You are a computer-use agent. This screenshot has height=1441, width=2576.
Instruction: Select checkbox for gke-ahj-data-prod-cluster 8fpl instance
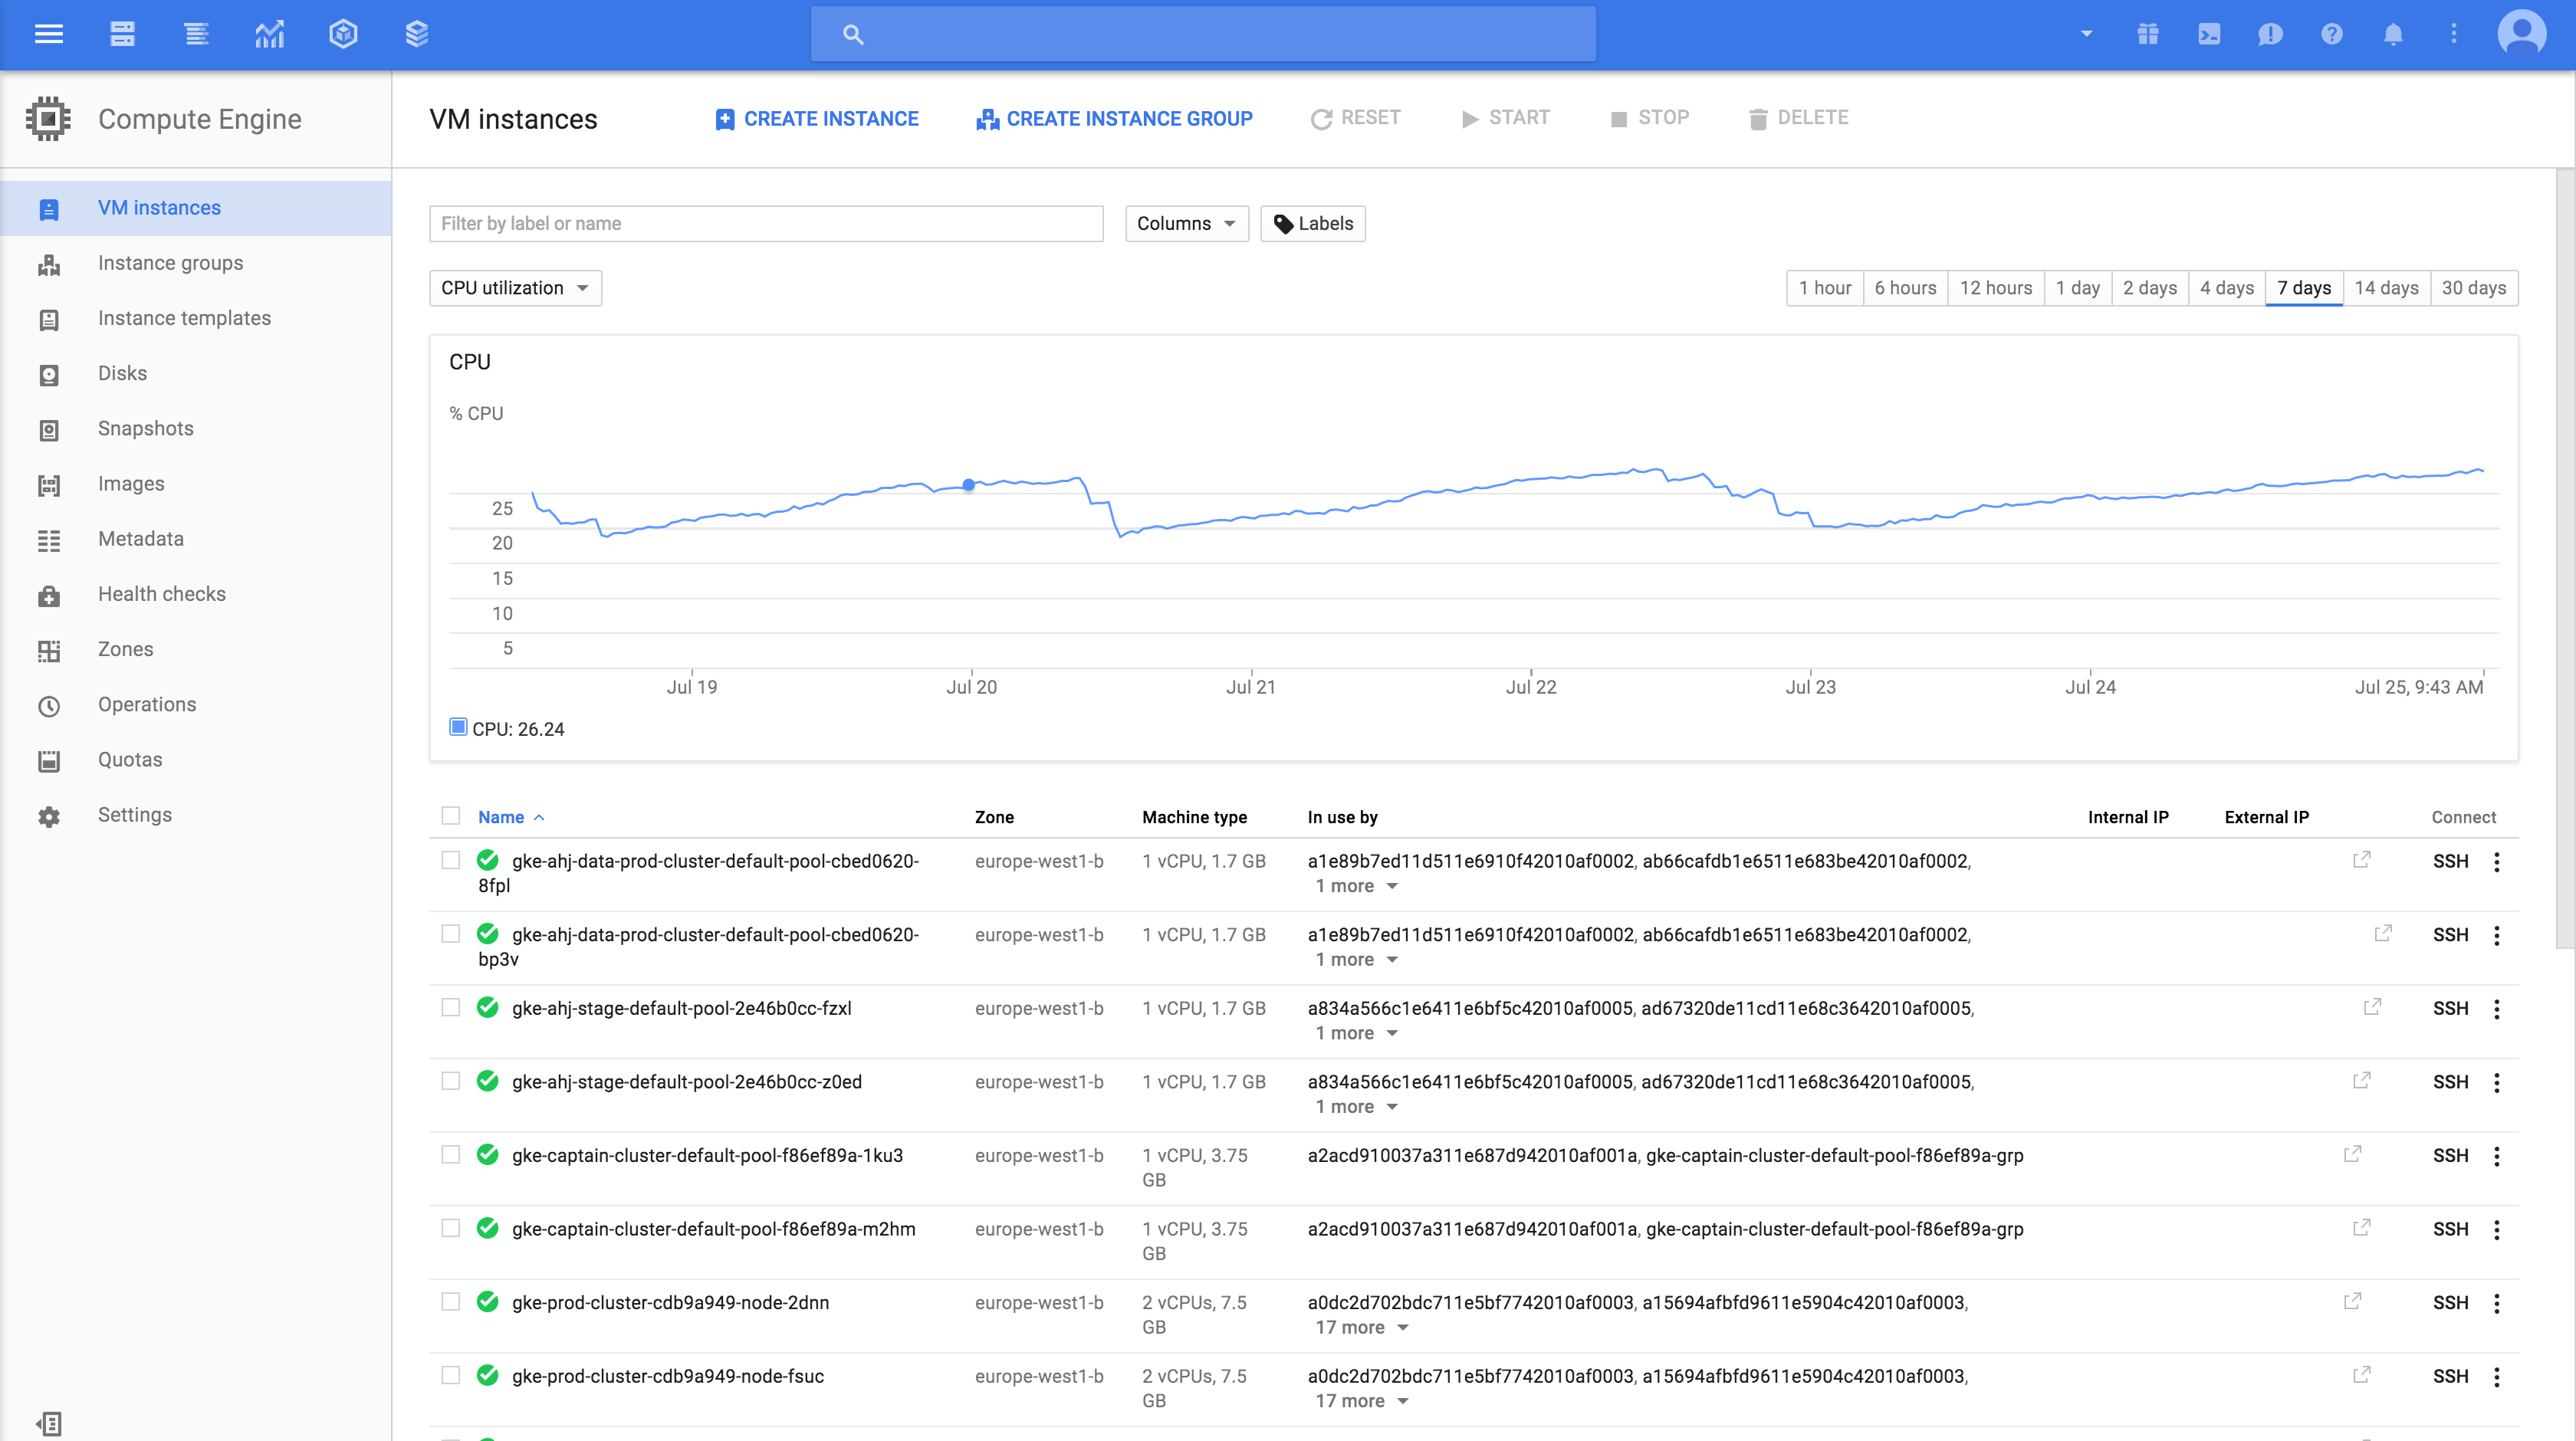(451, 860)
